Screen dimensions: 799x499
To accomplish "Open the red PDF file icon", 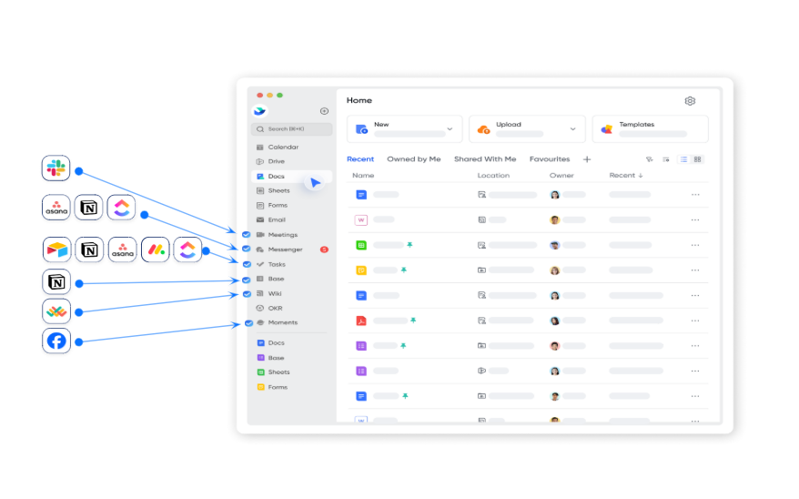I will (x=361, y=321).
